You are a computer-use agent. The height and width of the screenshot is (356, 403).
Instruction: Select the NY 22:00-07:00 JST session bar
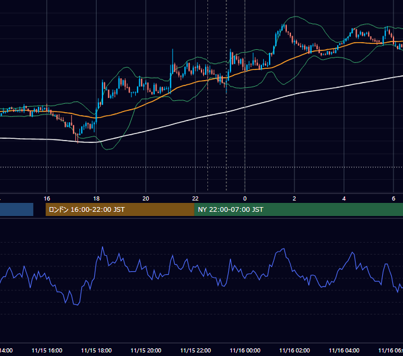click(298, 209)
